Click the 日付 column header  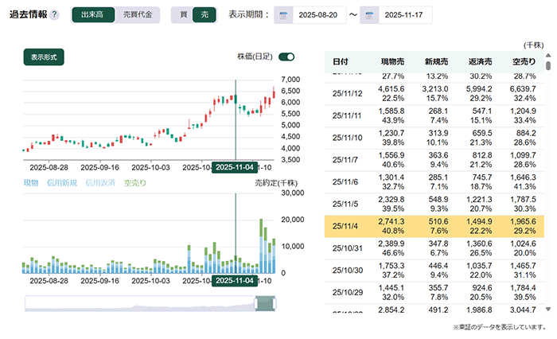[341, 62]
